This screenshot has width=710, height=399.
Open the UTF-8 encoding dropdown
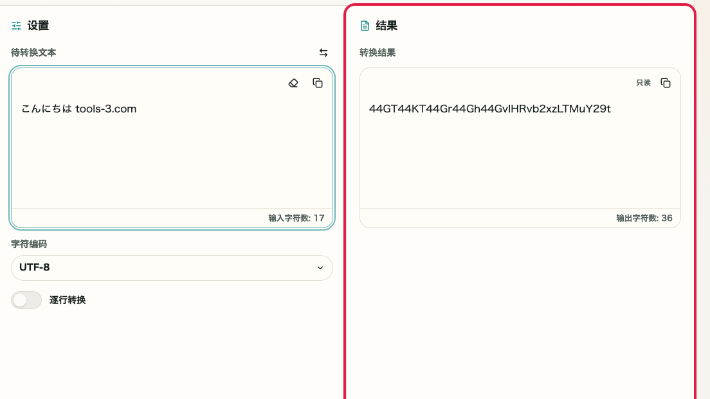(172, 268)
